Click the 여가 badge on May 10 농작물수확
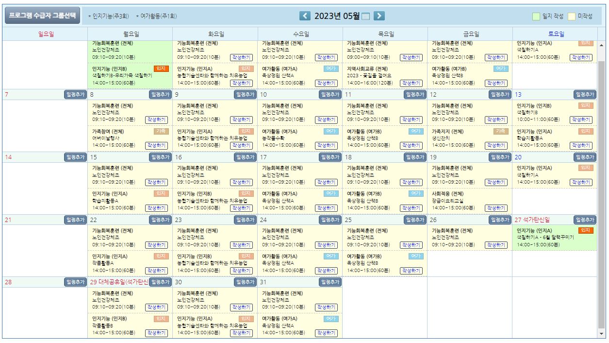The height and width of the screenshot is (343, 609). pyautogui.click(x=331, y=131)
